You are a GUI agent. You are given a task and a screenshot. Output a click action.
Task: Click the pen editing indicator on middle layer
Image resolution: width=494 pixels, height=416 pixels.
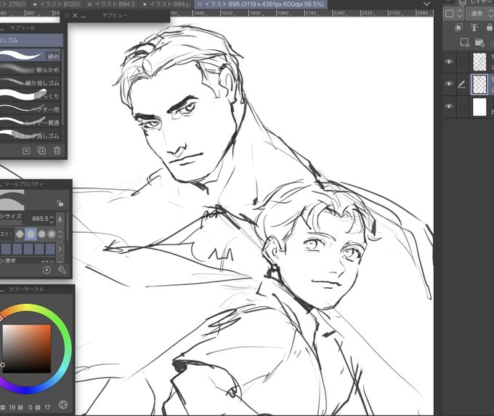[x=461, y=84]
